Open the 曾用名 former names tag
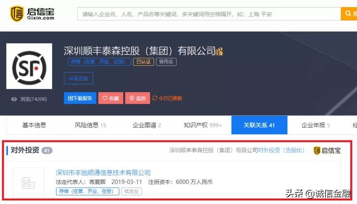357x204 pixels. (166, 62)
